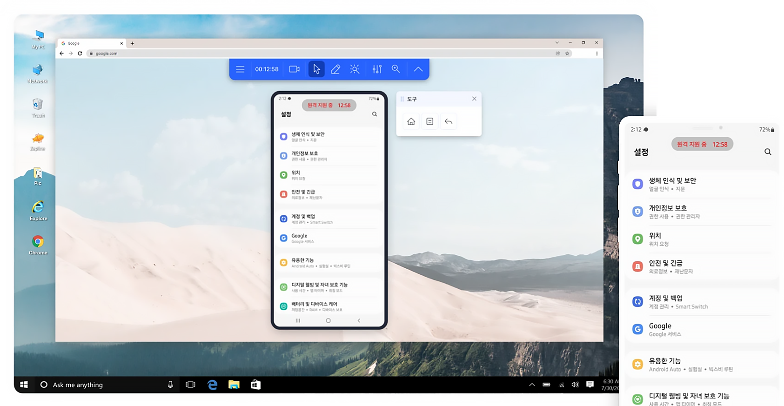This screenshot has width=784, height=406.
Task: Open 안전 및 긴급 in mirrored phone
Action: click(x=329, y=194)
